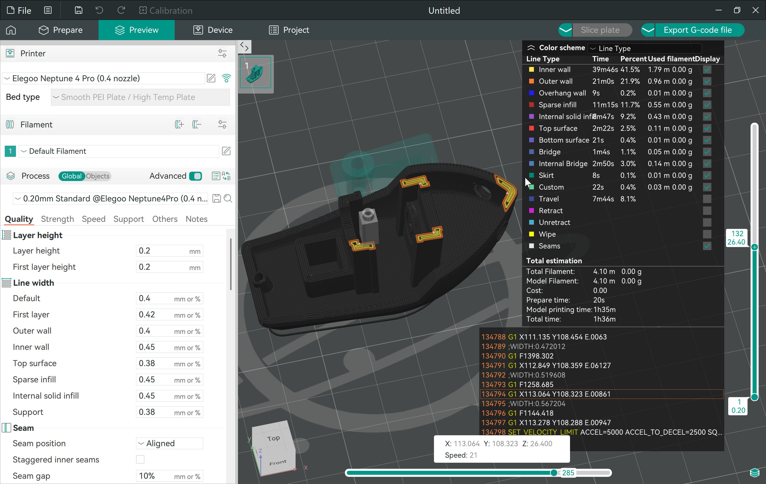Click the main menu list icon beside File
766x484 pixels.
click(x=48, y=10)
